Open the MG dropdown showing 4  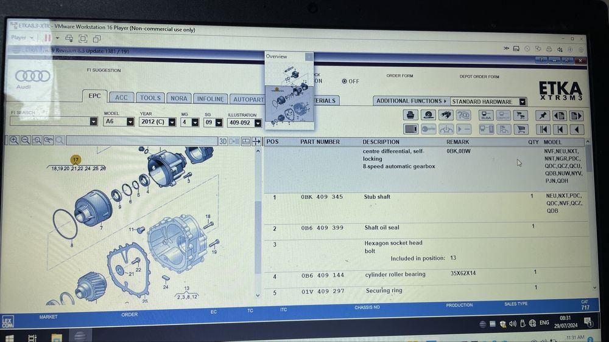pos(195,122)
